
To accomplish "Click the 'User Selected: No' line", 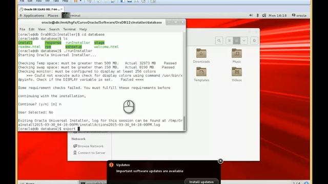I will 35,112.
